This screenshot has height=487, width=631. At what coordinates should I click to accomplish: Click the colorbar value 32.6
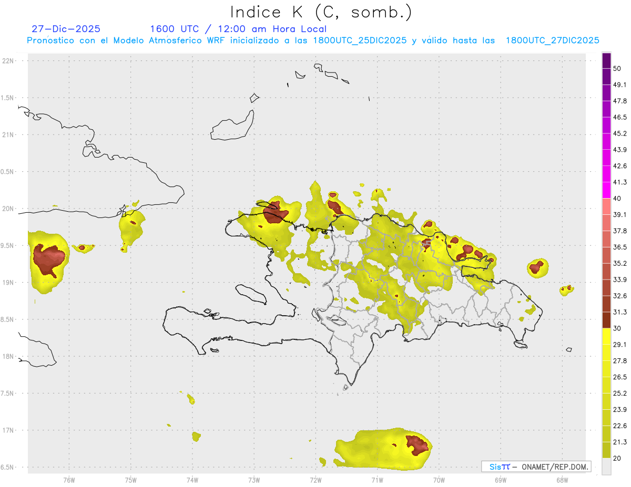[619, 296]
